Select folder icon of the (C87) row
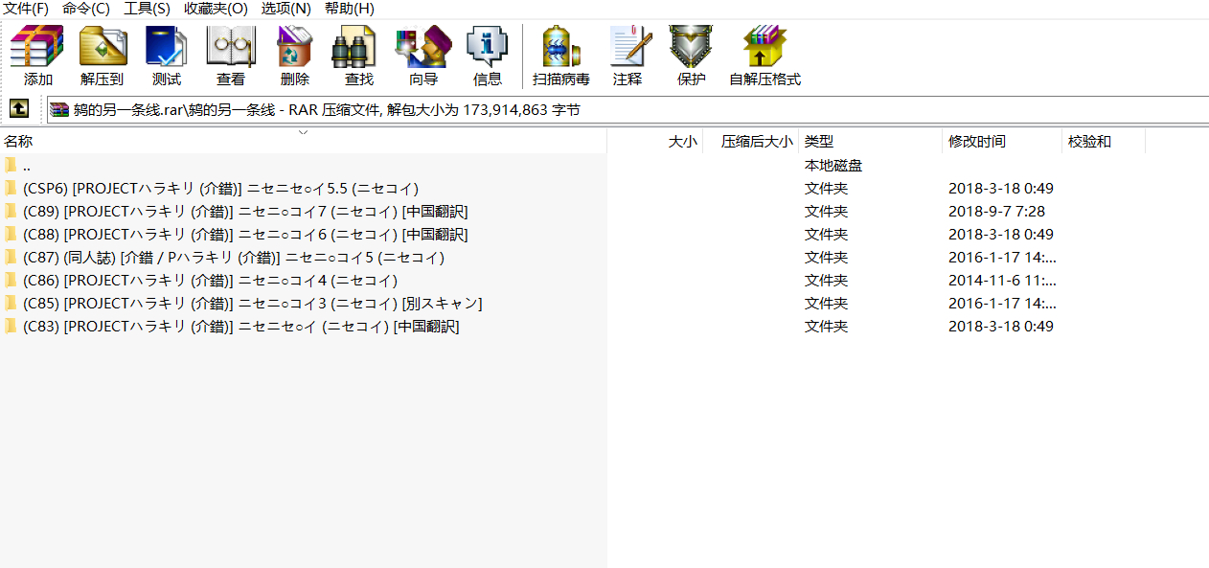 pyautogui.click(x=11, y=258)
